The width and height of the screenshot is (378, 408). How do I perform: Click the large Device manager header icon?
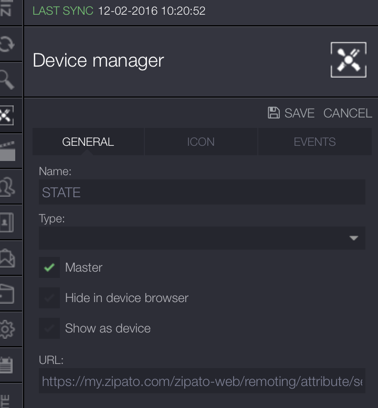(348, 60)
